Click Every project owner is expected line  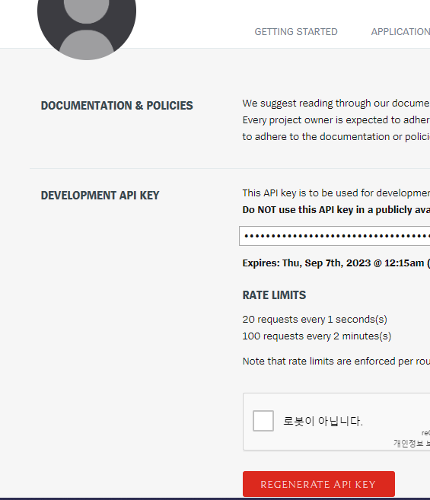click(x=336, y=120)
